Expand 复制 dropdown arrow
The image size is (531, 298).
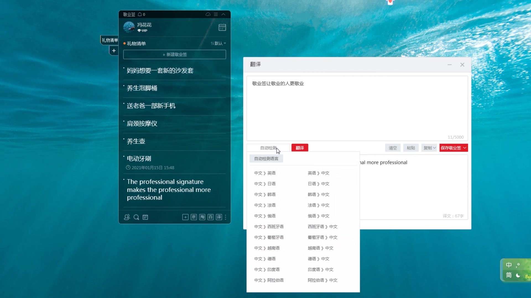tap(434, 148)
